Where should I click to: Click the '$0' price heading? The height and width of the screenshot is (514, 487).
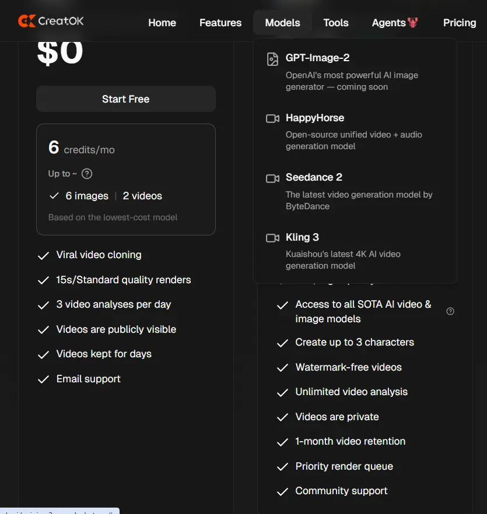(60, 52)
